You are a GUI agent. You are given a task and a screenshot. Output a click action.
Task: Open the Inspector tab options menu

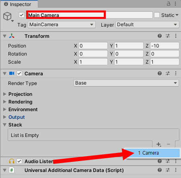(x=175, y=4)
